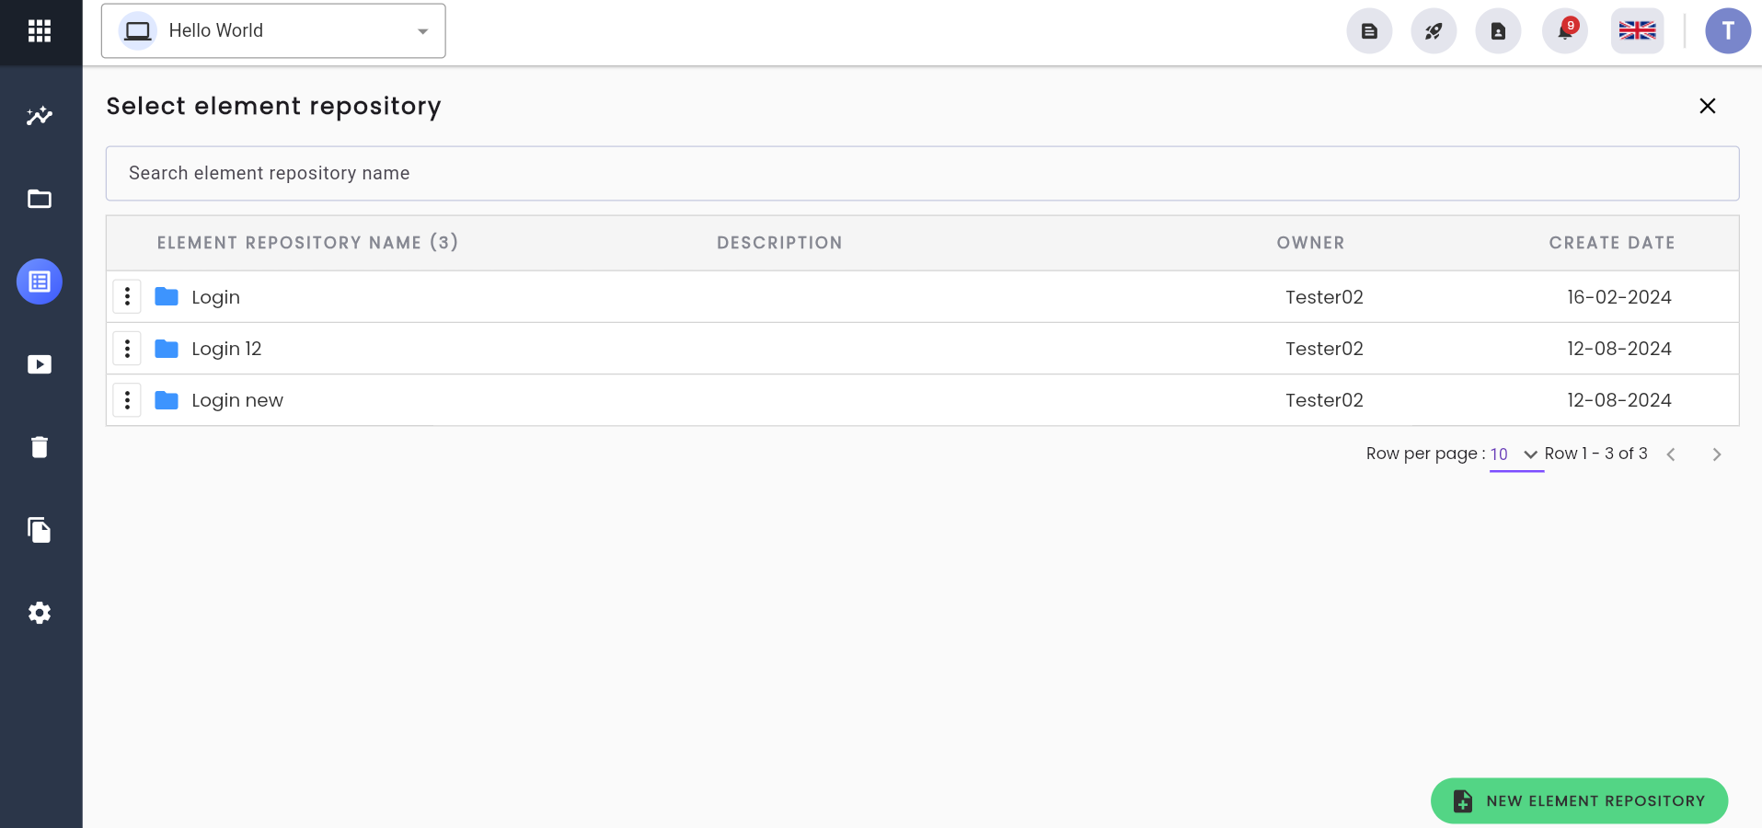Open the user avatar T menu
Screen dimensions: 1762x828
1728,31
